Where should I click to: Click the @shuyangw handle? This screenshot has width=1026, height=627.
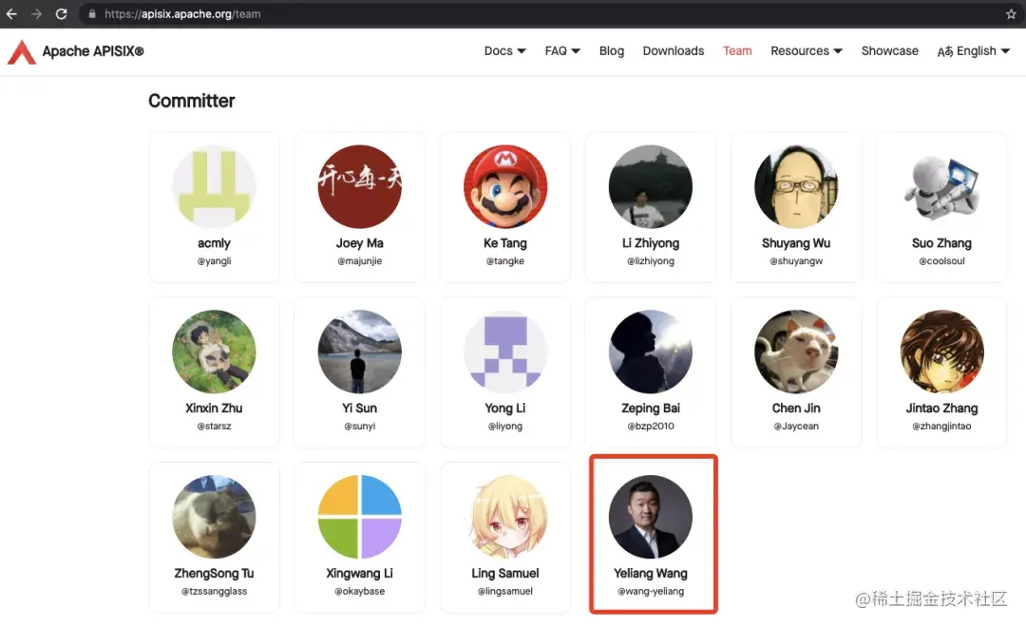pos(796,260)
